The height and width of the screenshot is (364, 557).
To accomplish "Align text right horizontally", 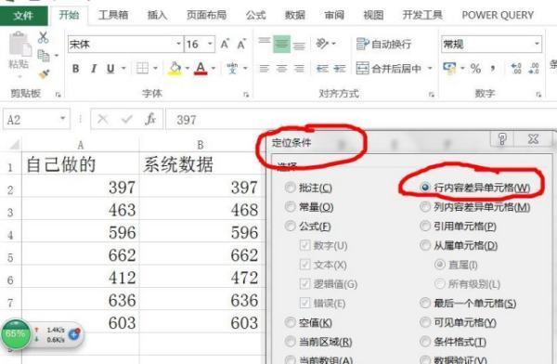I will tap(300, 69).
